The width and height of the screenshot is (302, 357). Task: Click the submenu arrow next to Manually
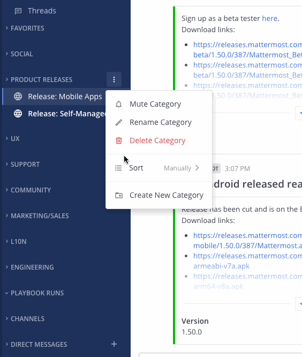pyautogui.click(x=197, y=168)
